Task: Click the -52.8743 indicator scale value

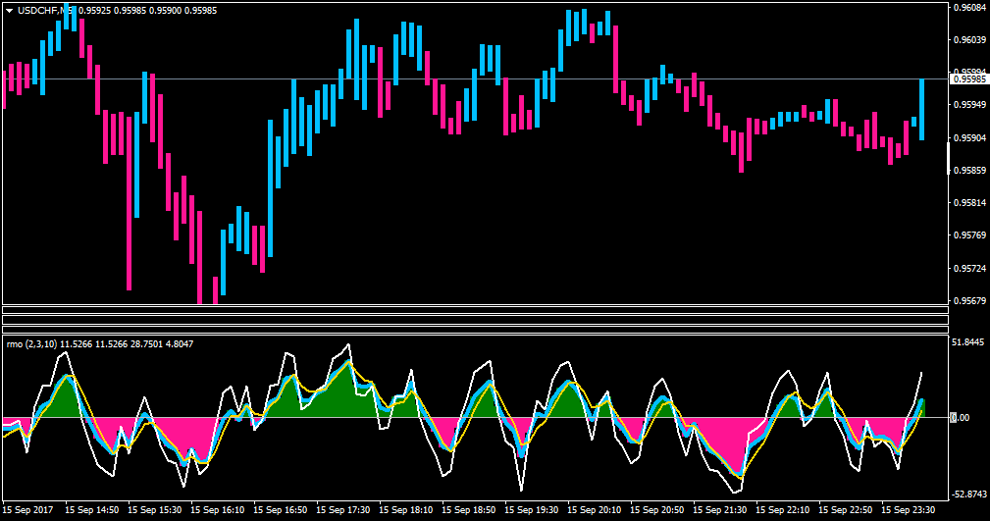Action: click(967, 494)
